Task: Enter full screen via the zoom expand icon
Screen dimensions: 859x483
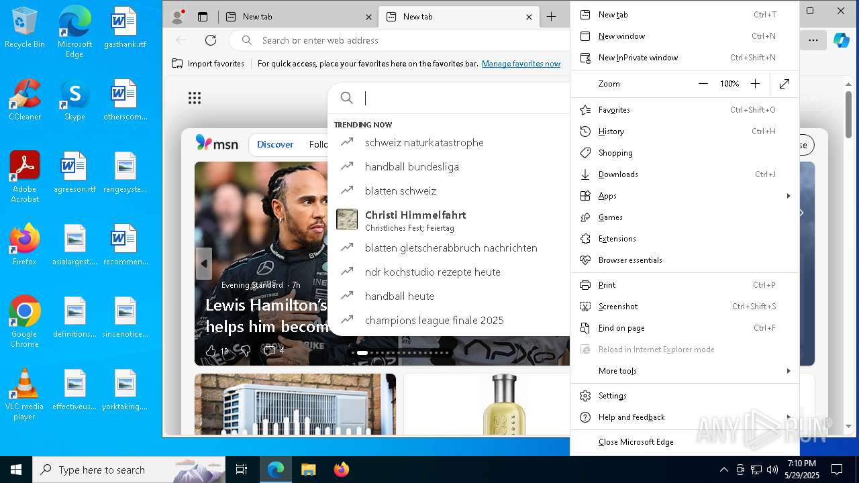Action: 785,84
